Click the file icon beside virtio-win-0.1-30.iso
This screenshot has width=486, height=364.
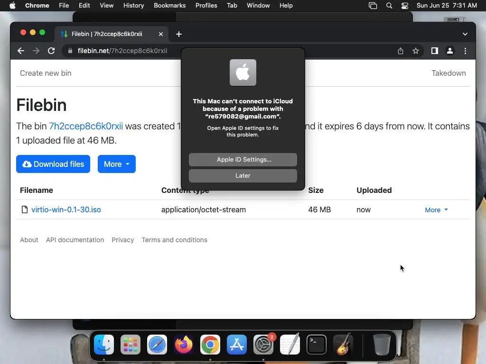click(25, 209)
